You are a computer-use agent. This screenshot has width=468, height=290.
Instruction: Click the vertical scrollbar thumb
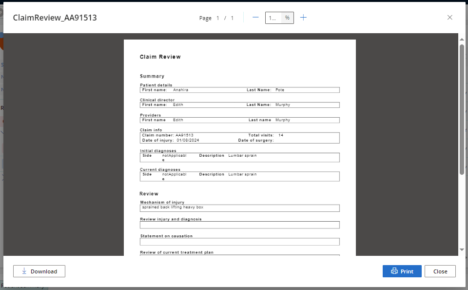462,109
